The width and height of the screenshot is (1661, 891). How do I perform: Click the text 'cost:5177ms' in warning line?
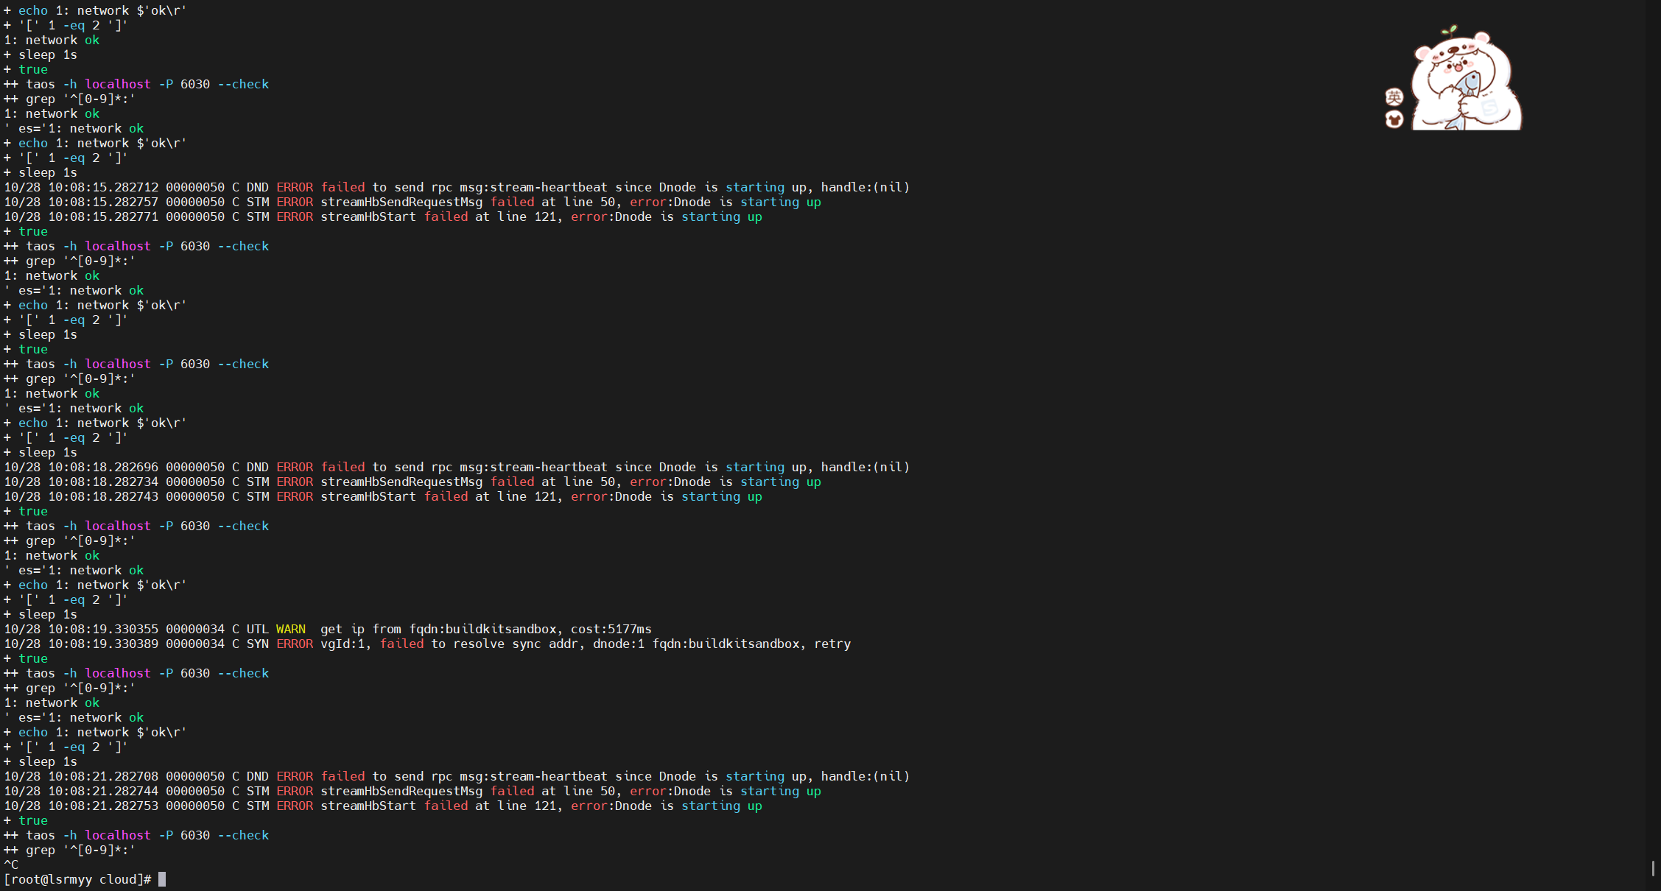(x=611, y=629)
